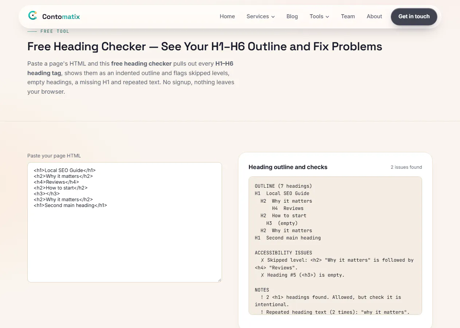This screenshot has height=328, width=460.
Task: Click '<h1>Local SEO Guide</h1>' in the textarea
Action: tap(65, 170)
